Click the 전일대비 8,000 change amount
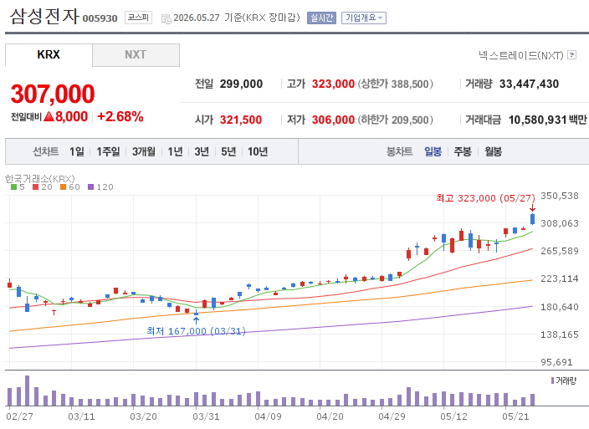This screenshot has height=429, width=589. click(71, 117)
